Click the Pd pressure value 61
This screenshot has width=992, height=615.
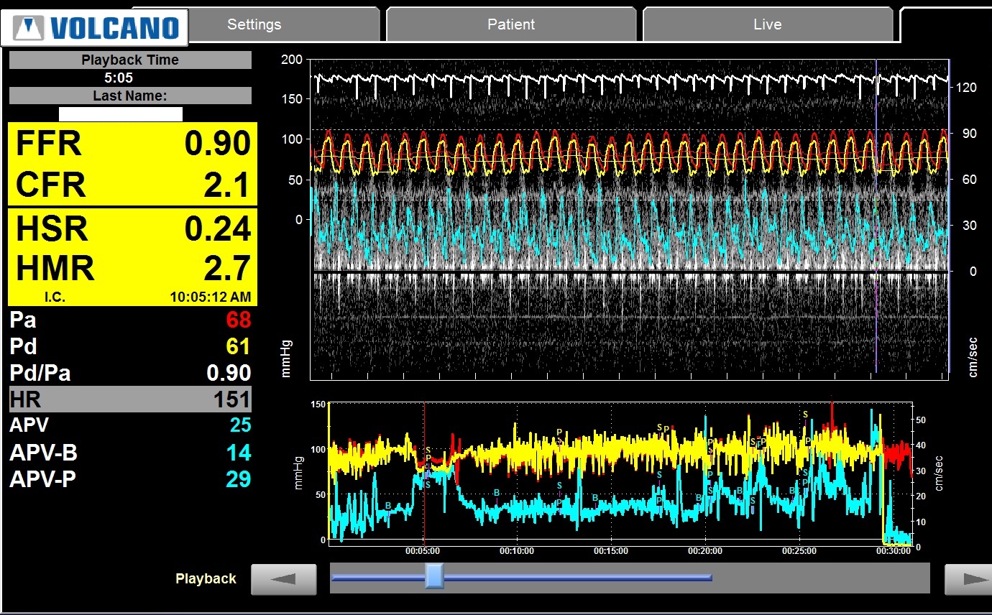tap(238, 347)
